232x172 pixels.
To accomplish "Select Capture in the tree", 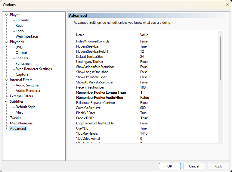I will (22, 74).
